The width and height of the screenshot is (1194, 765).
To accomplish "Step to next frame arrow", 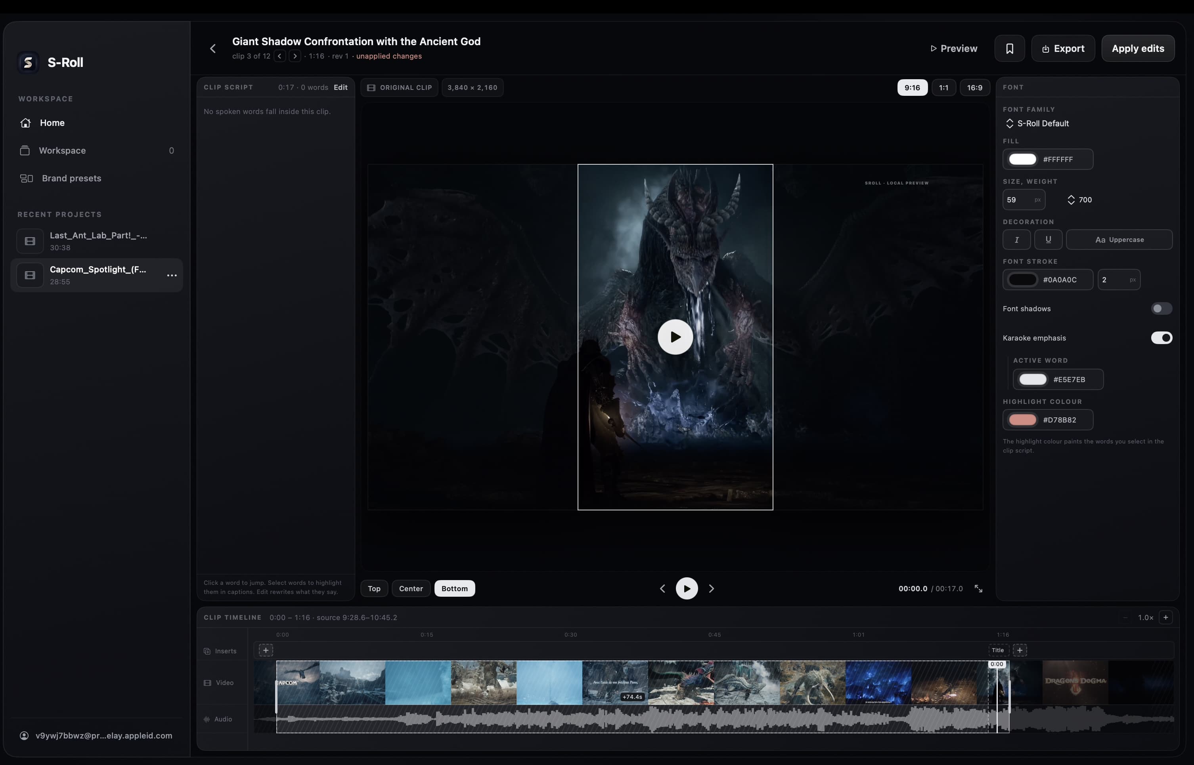I will point(711,589).
